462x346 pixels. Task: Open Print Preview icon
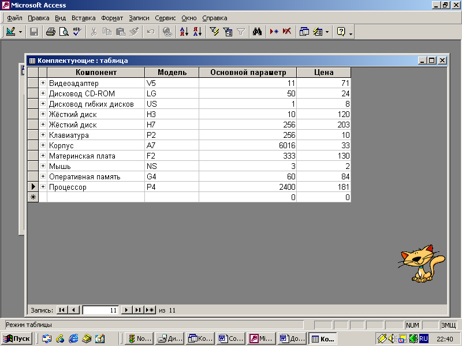point(64,32)
